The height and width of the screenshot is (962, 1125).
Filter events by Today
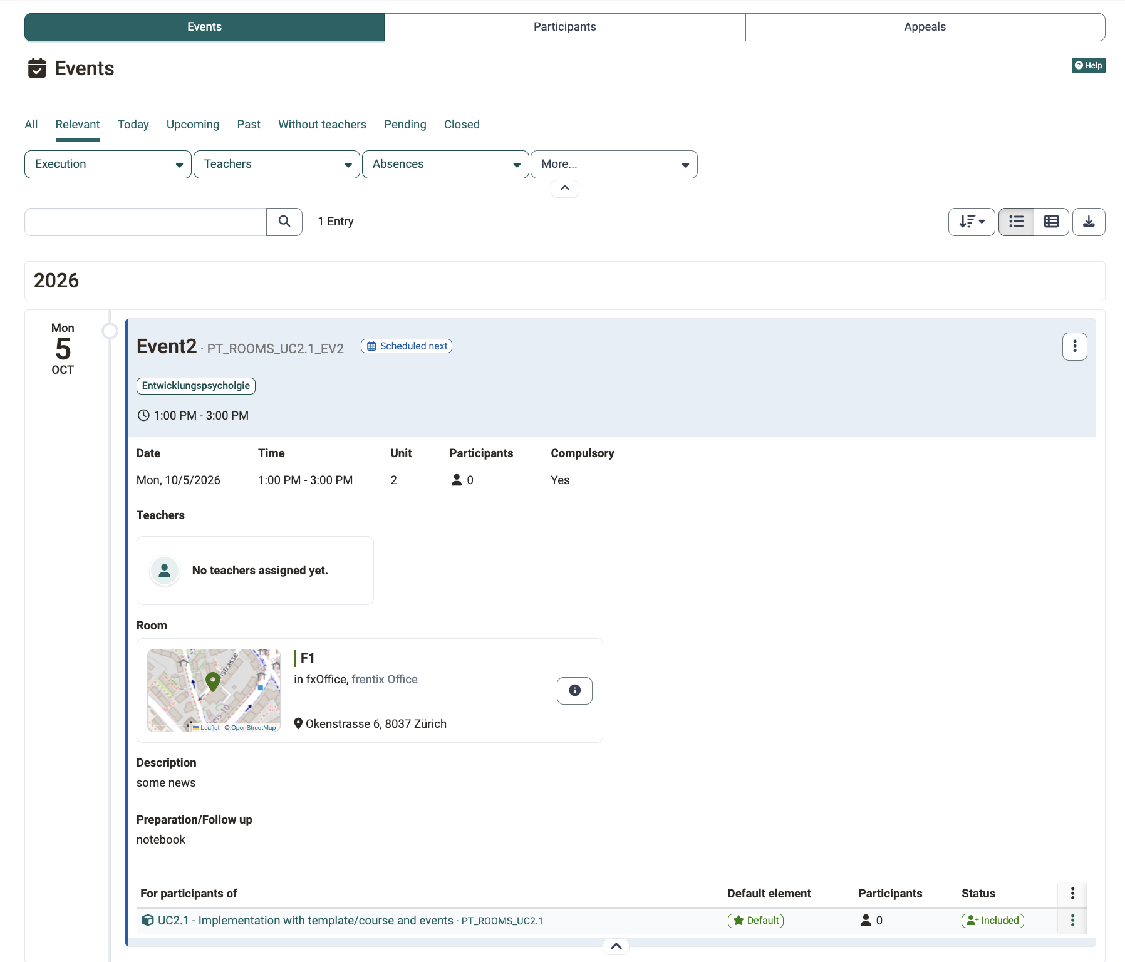(x=133, y=125)
